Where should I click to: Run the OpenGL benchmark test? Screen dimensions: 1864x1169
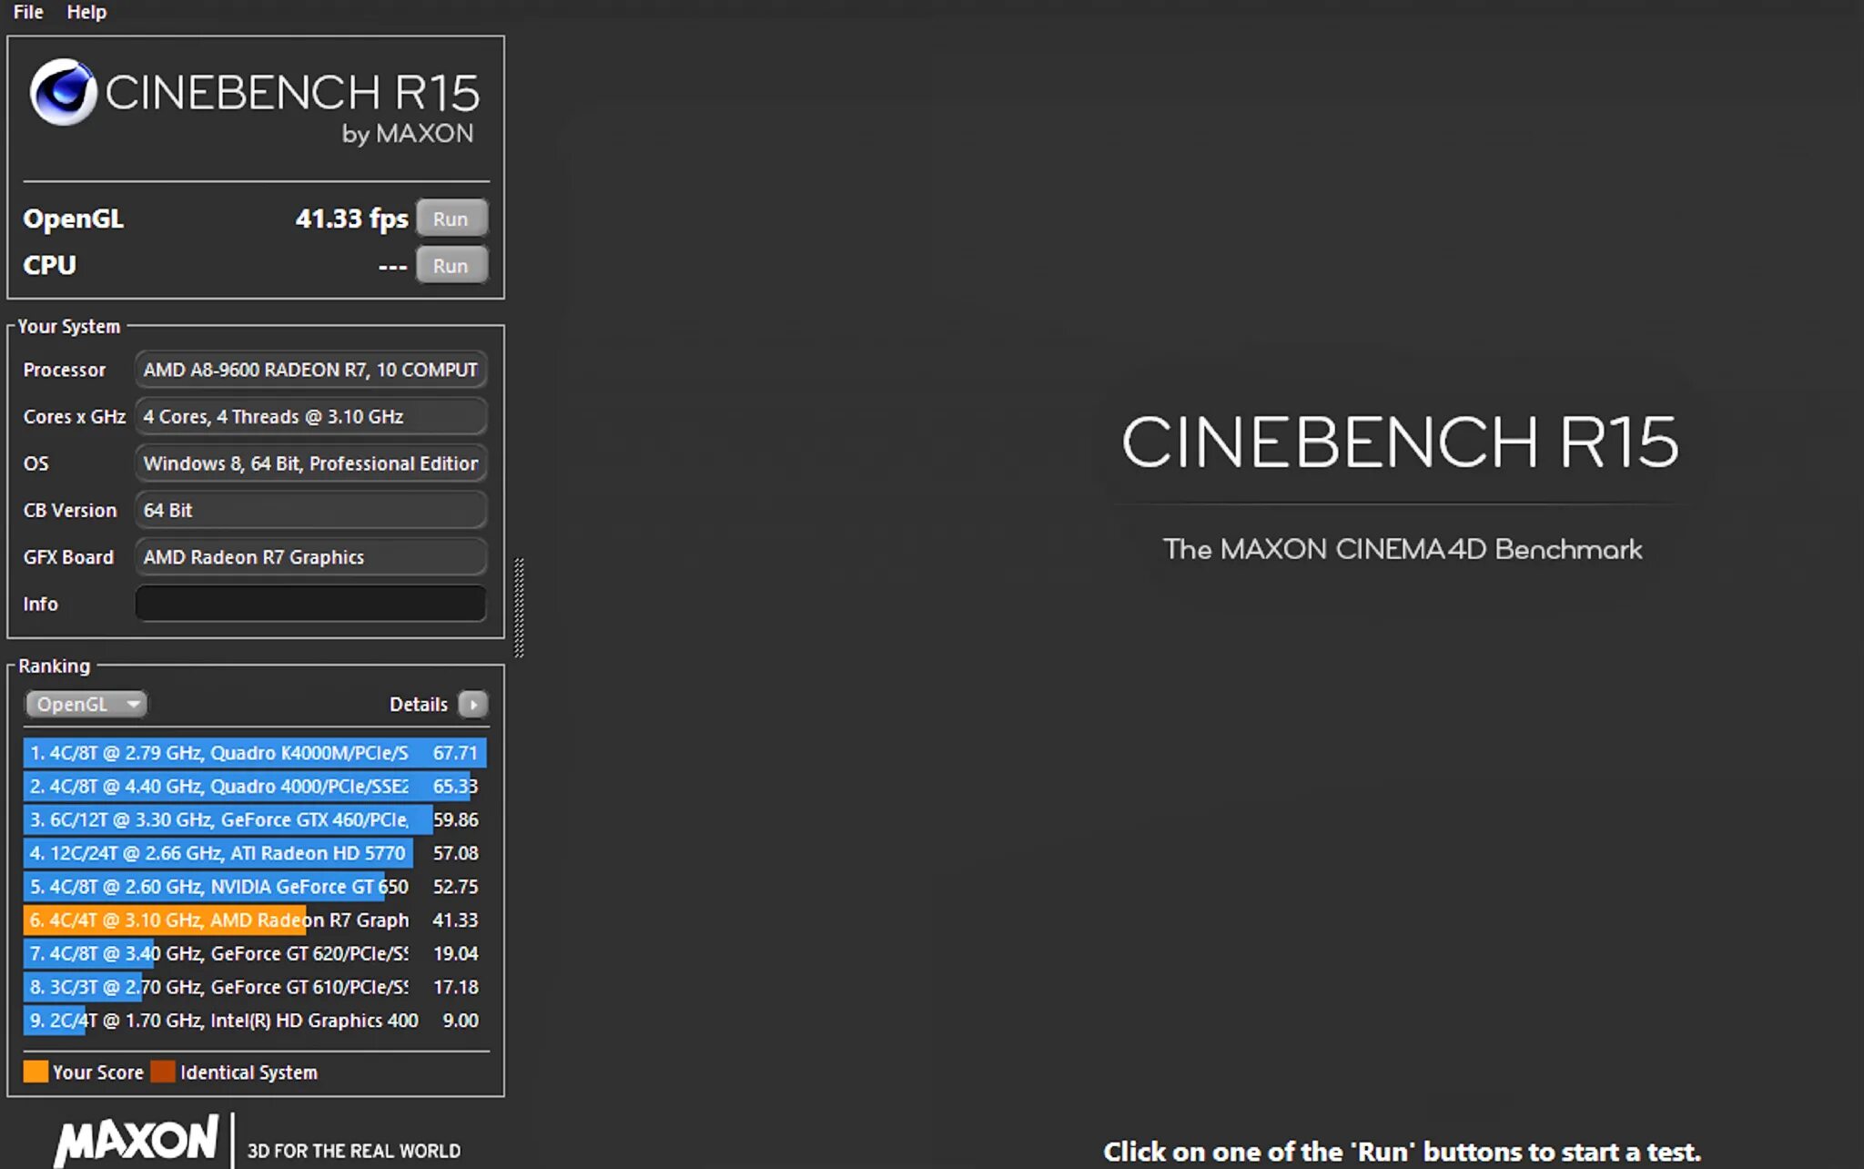pyautogui.click(x=451, y=219)
